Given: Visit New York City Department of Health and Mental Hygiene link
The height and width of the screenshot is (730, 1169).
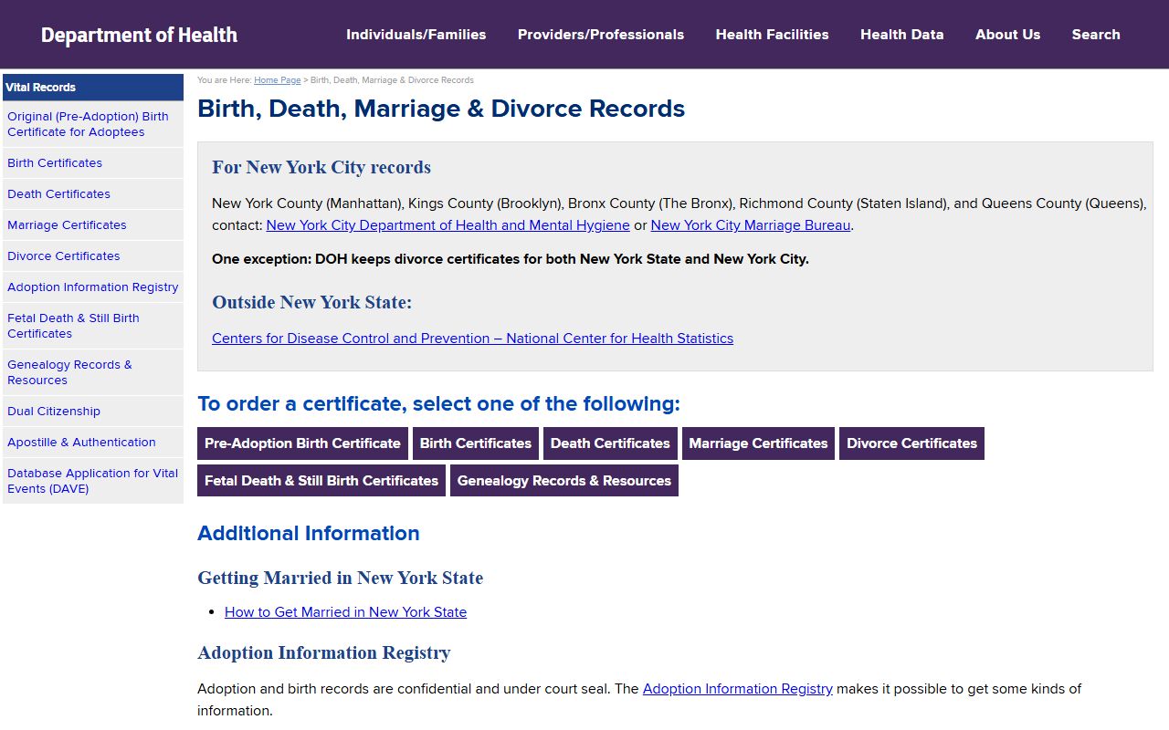Looking at the screenshot, I should (448, 225).
